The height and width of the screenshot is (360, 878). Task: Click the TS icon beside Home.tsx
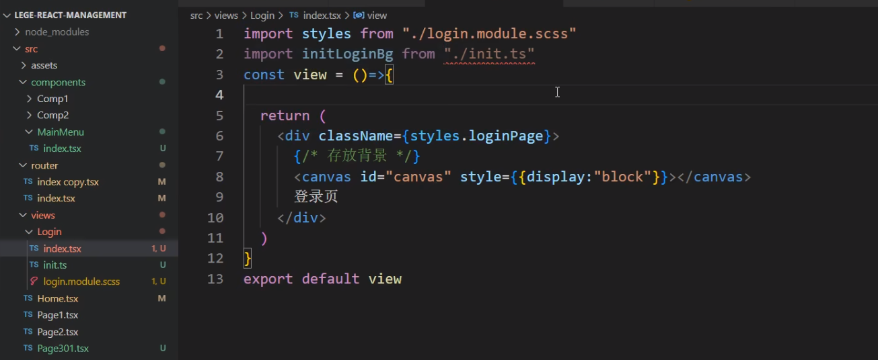[28, 298]
